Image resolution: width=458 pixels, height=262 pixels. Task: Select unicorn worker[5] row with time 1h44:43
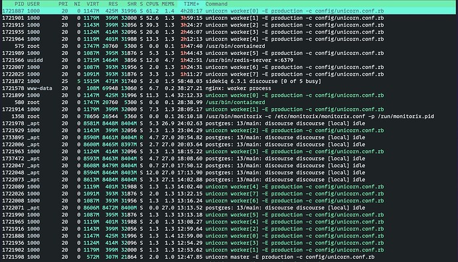coord(229,53)
